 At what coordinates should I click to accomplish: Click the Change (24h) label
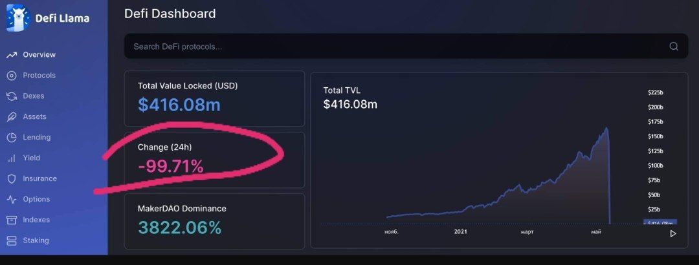coord(164,147)
